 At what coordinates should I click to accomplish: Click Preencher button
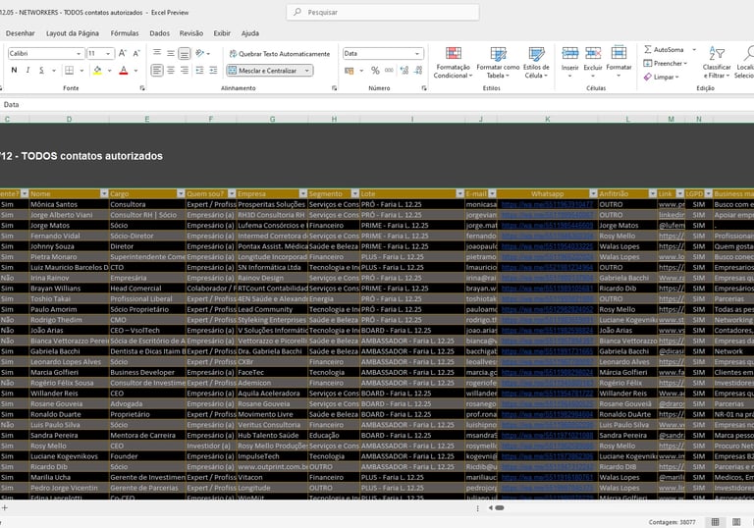[x=666, y=63]
